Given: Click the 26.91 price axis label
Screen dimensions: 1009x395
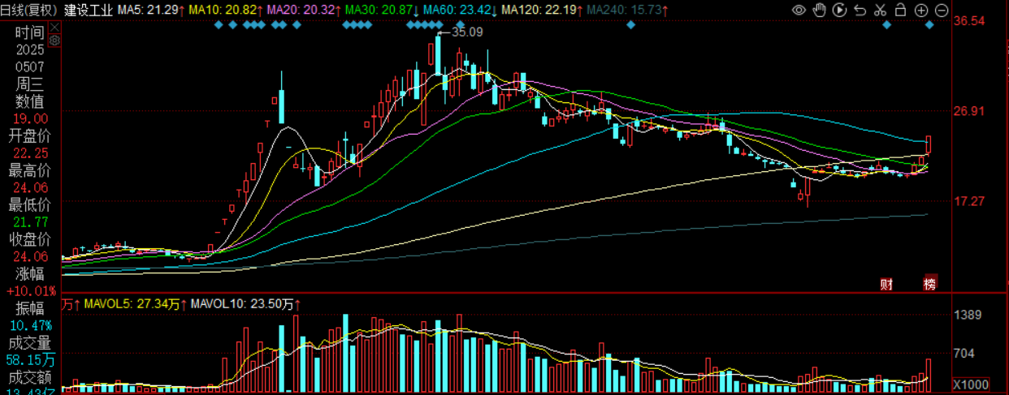Looking at the screenshot, I should coord(969,110).
